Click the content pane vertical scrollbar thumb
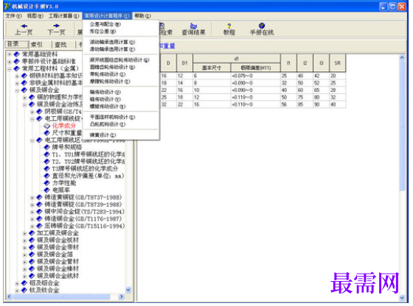This screenshot has height=306, width=413. tap(402, 126)
